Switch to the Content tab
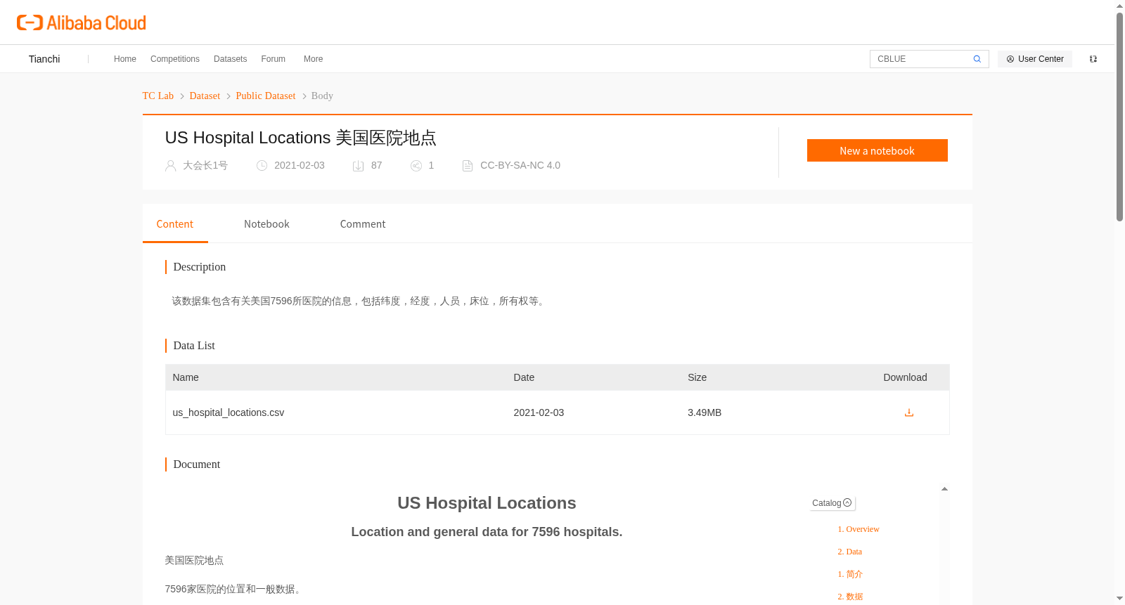 (x=175, y=224)
